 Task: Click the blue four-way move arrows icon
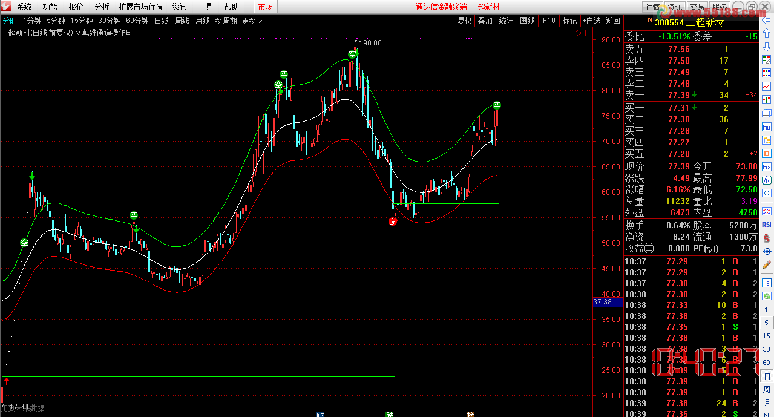tap(767, 251)
